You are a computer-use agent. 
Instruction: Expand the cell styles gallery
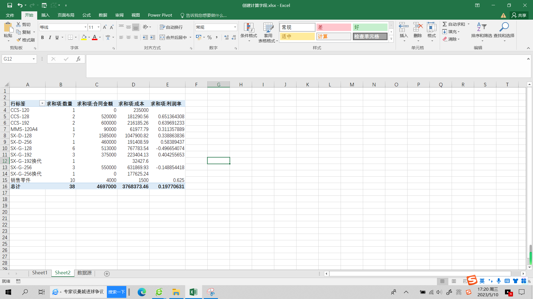pos(391,39)
